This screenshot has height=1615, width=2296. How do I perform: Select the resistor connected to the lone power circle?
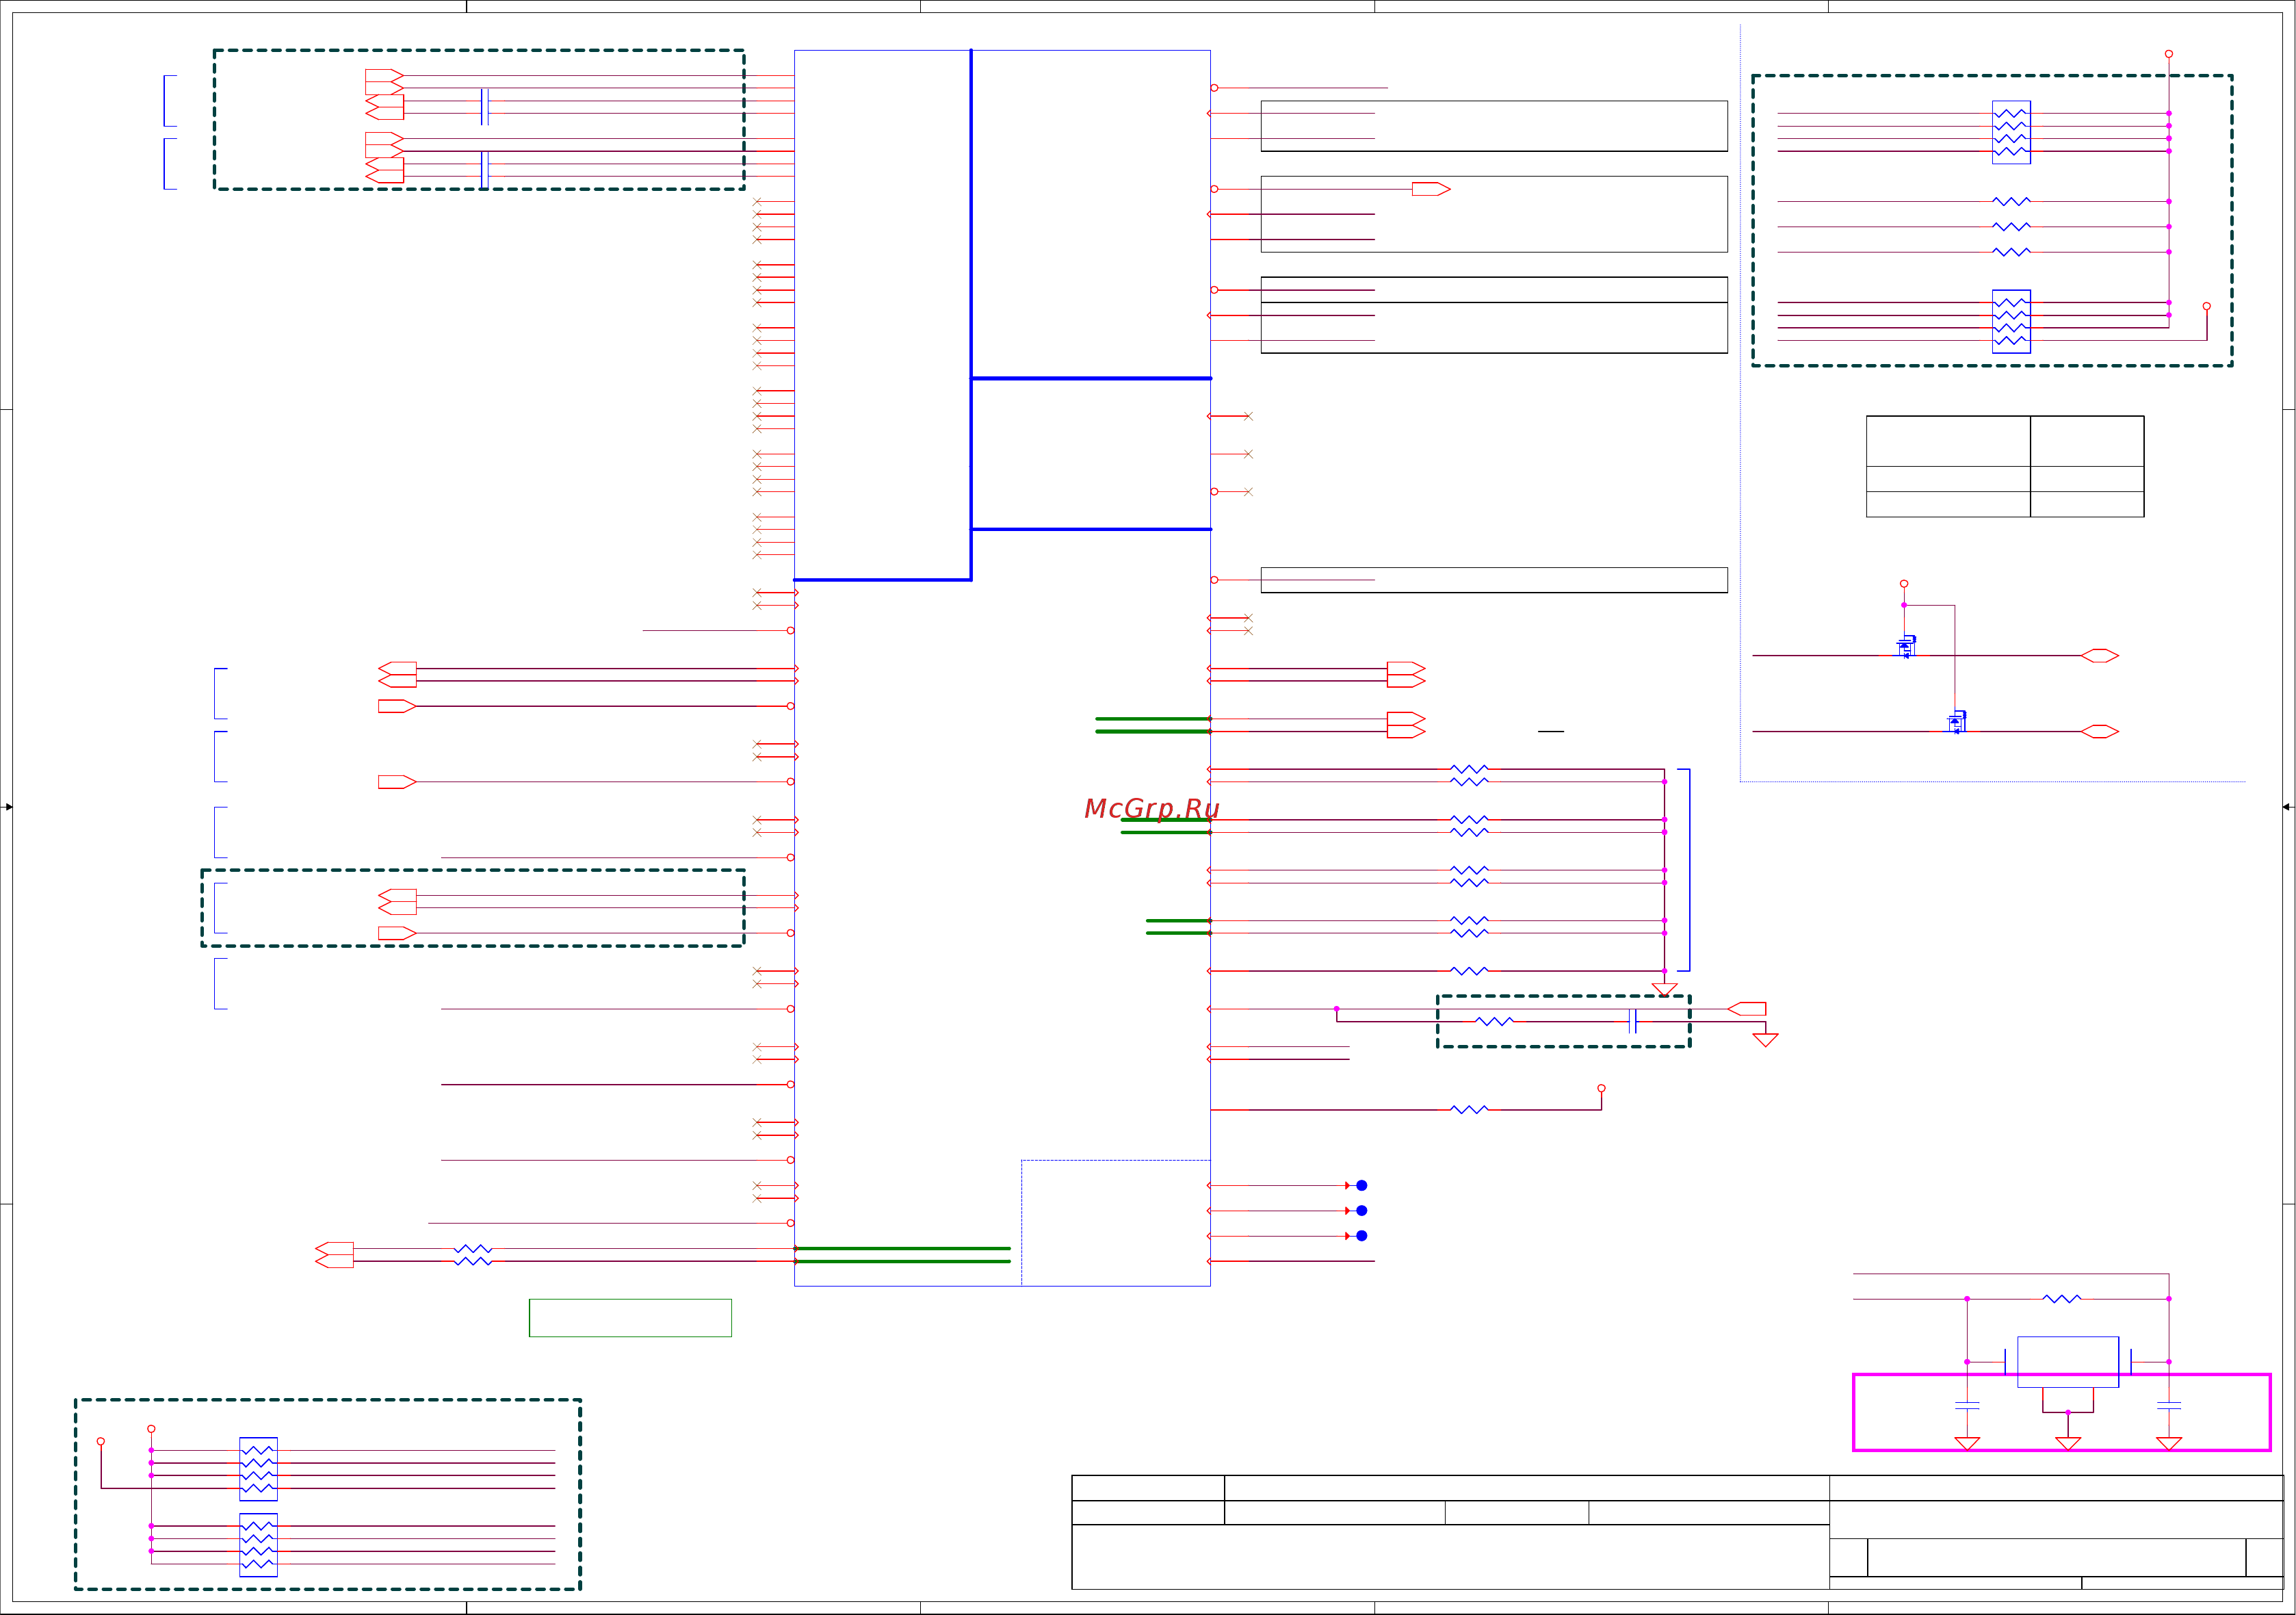coord(1469,1110)
